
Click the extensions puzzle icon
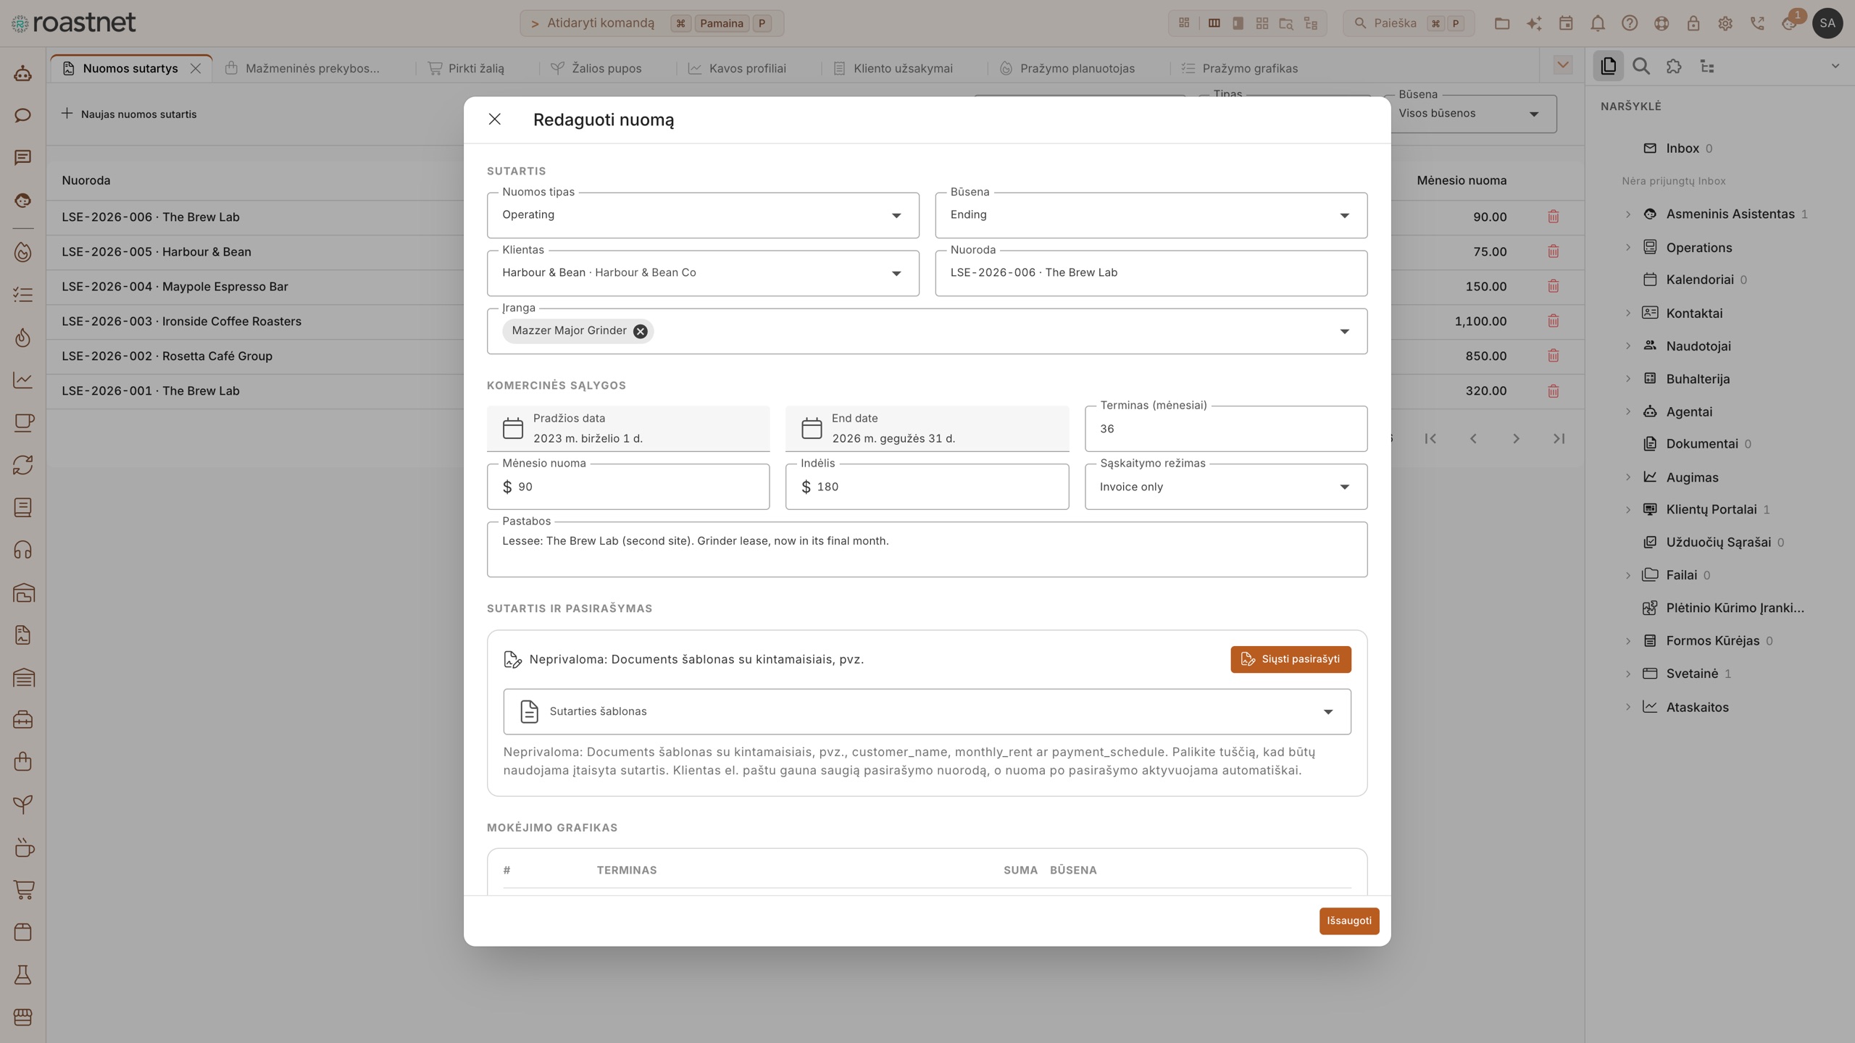click(1674, 67)
